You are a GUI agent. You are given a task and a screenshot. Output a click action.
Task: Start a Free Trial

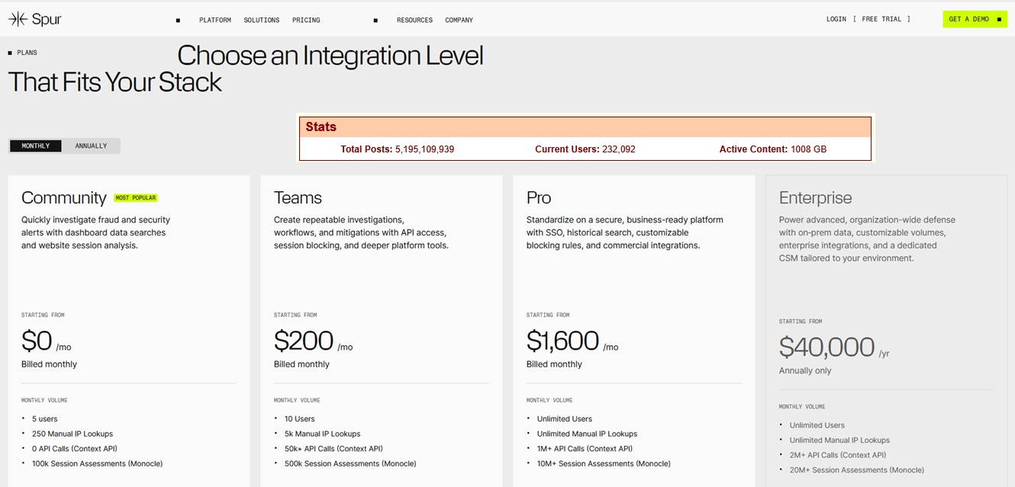tap(881, 19)
